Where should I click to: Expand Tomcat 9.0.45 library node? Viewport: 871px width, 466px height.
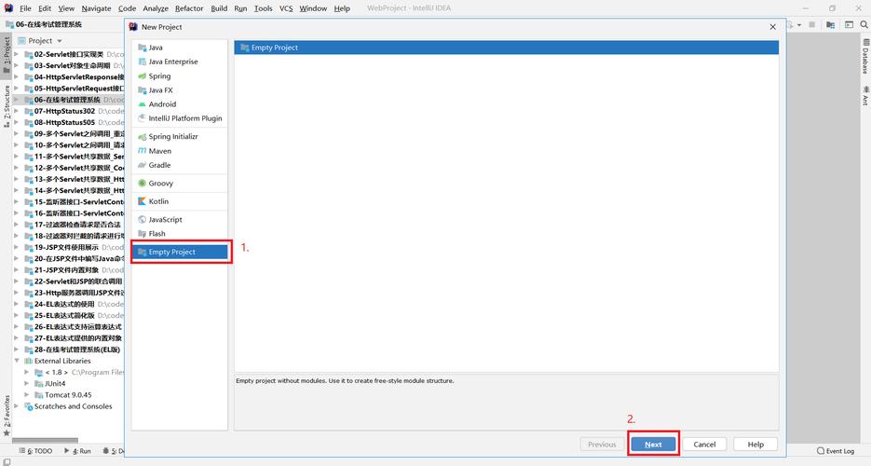tap(27, 395)
